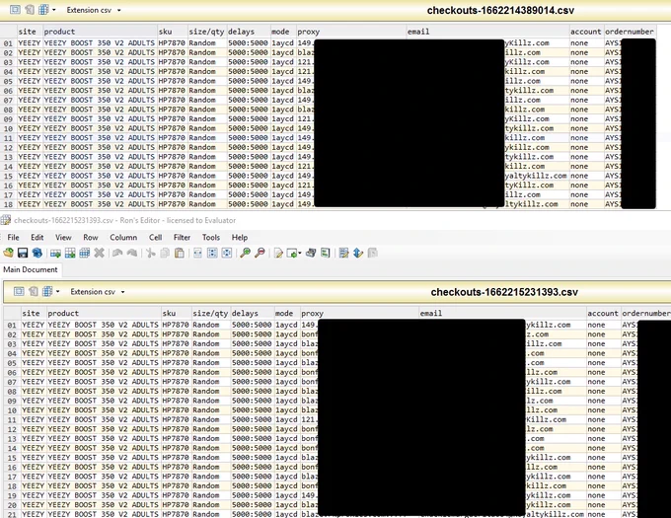Viewport: 671px width, 518px height.
Task: Click the blue sort arrows icon
Action: point(358,253)
